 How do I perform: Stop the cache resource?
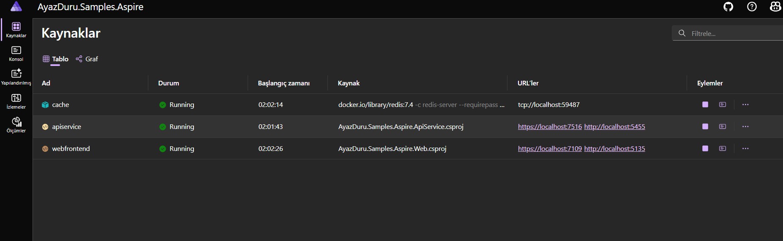[x=705, y=104]
